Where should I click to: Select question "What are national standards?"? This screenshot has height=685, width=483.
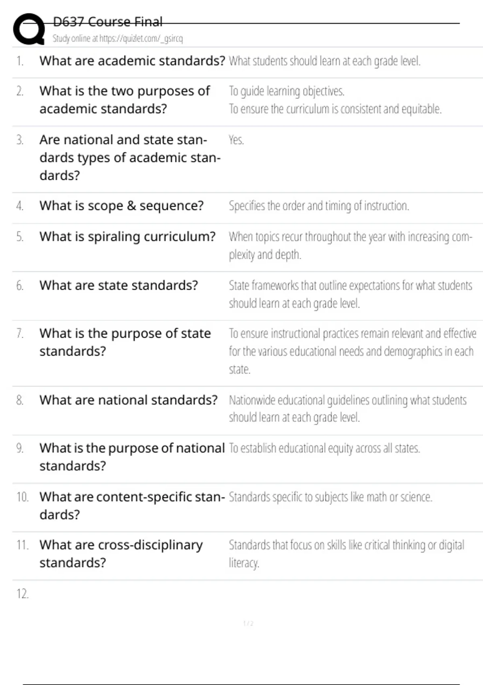click(128, 400)
